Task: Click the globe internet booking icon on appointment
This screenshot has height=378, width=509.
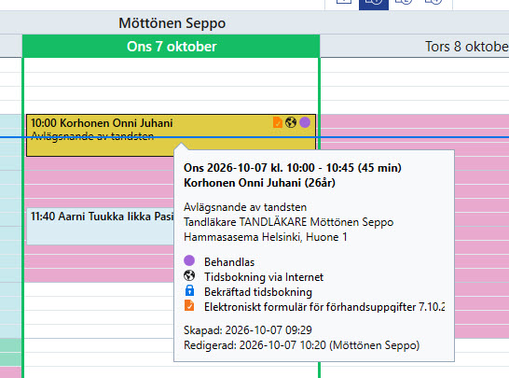Action: click(291, 122)
